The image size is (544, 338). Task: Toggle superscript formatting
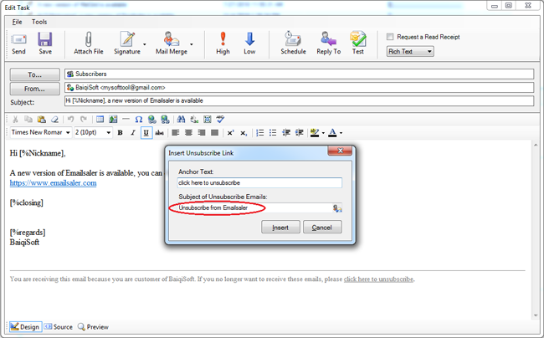231,133
